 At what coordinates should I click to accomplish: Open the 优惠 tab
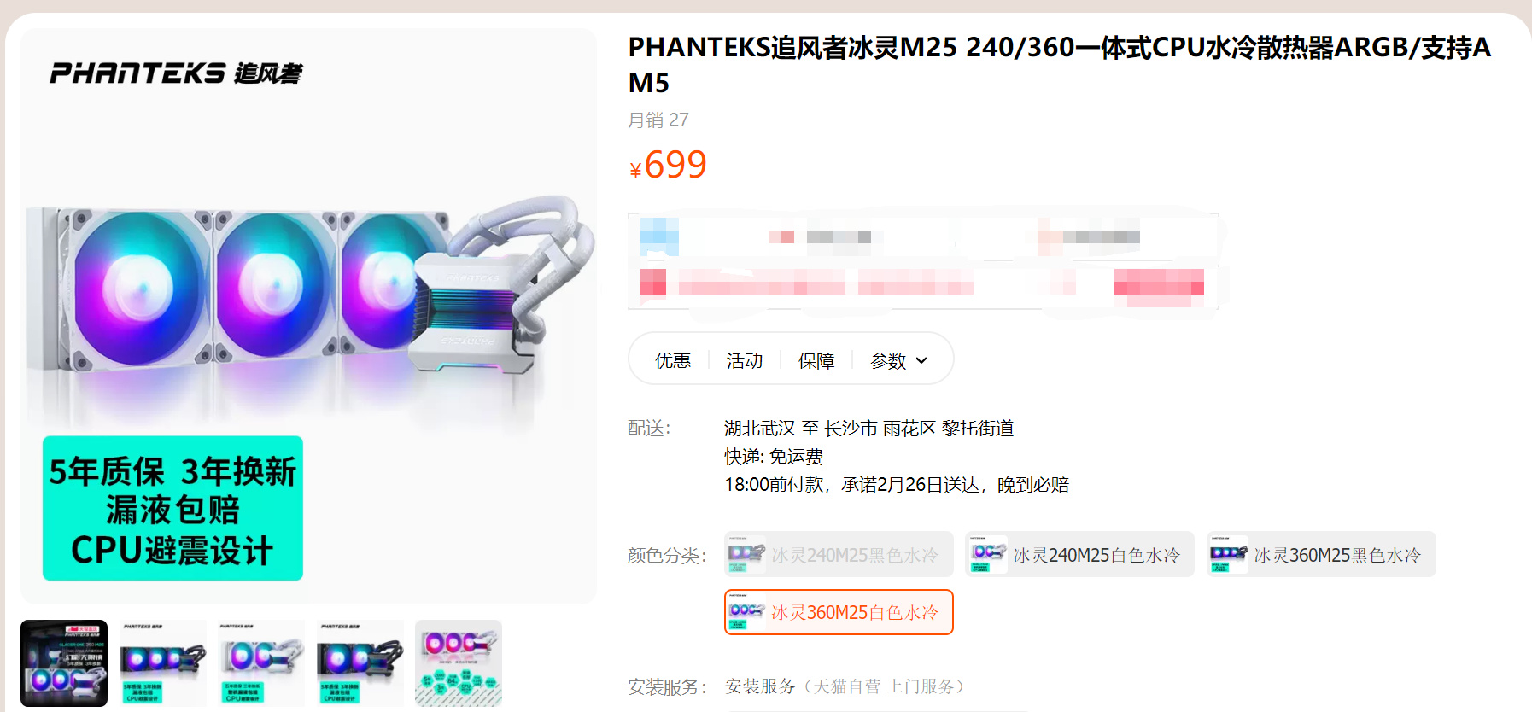click(x=673, y=360)
